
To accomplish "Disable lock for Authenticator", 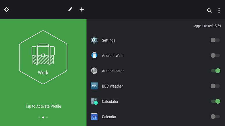I will [x=216, y=71].
